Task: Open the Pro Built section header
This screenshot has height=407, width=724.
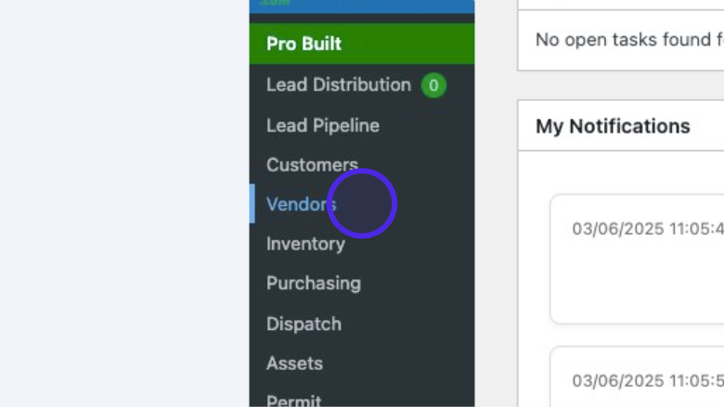Action: pos(362,44)
